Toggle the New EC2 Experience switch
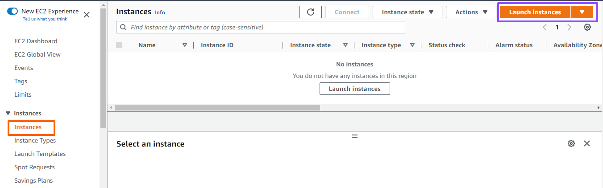Screen dimensions: 603x188 point(12,11)
